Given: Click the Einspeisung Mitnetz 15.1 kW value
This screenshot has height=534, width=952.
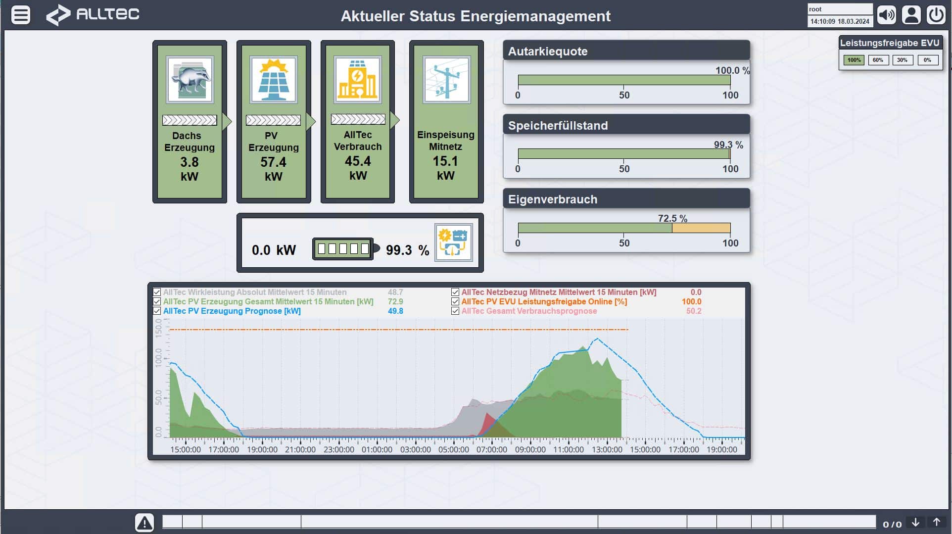Looking at the screenshot, I should click(445, 168).
